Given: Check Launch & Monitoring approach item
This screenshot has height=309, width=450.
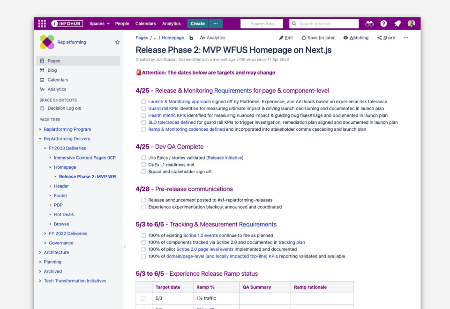Looking at the screenshot, I should [143, 101].
